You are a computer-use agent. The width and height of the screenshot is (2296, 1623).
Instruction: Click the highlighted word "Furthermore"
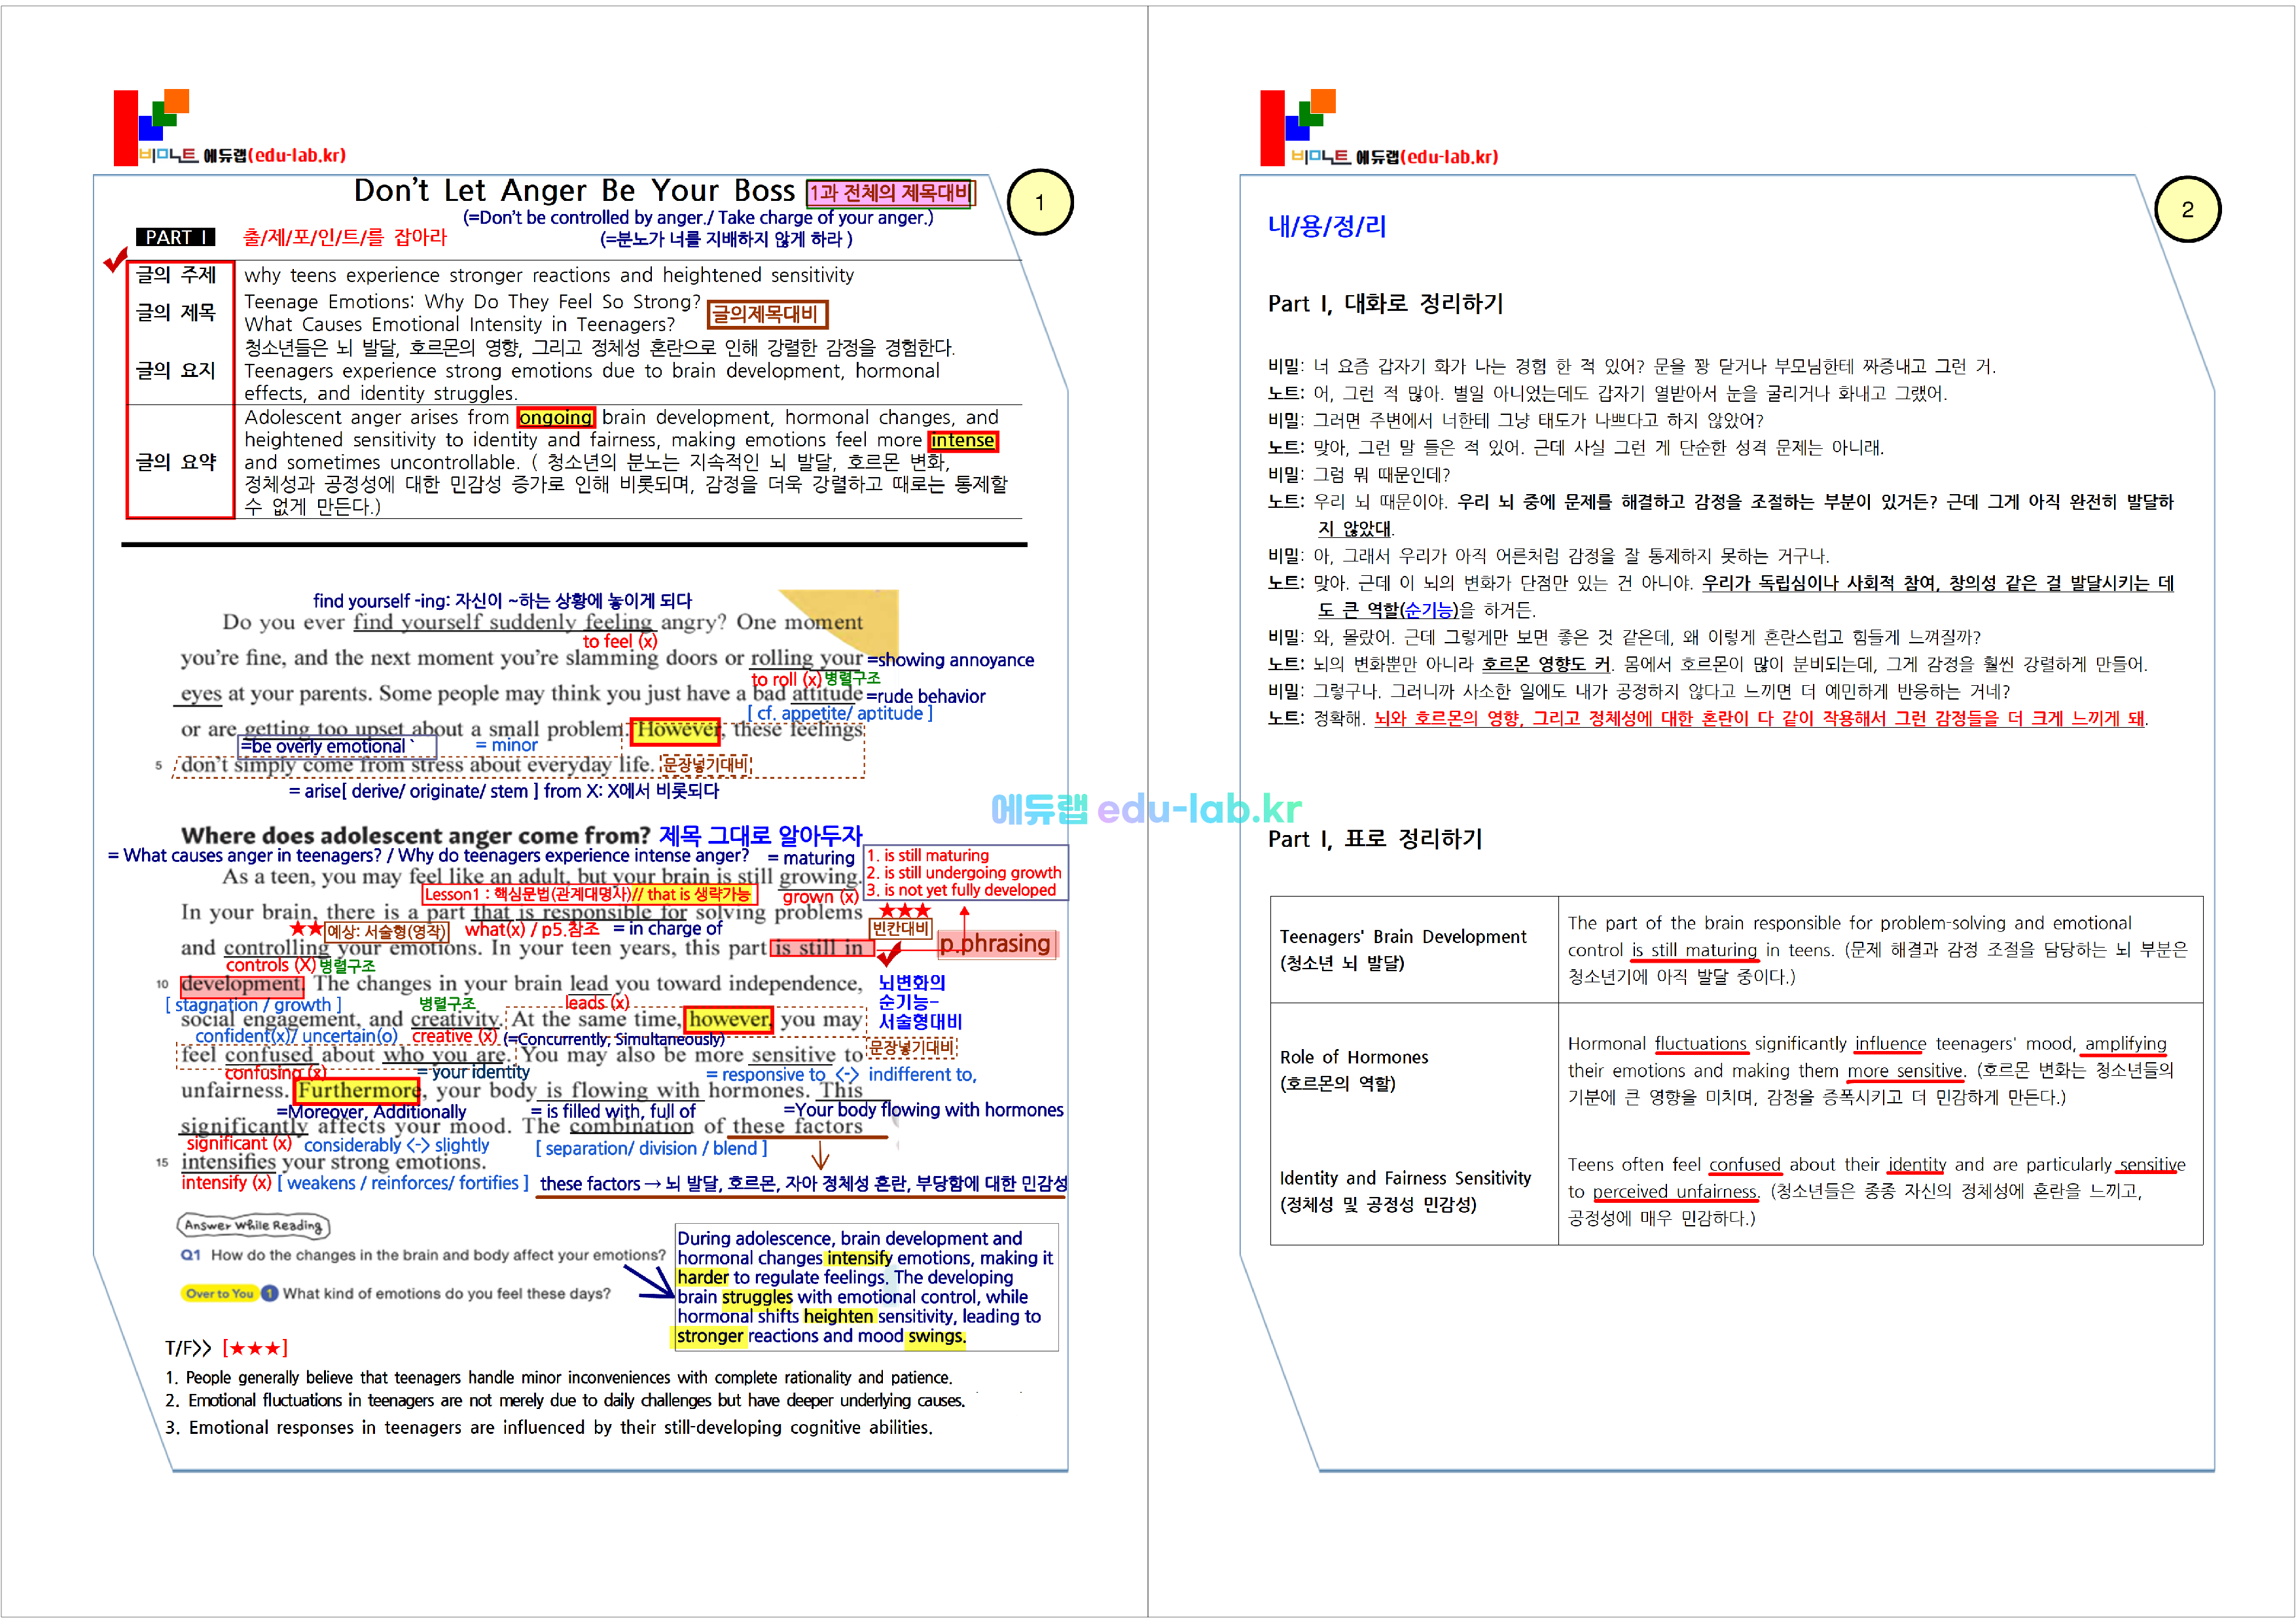(357, 1090)
